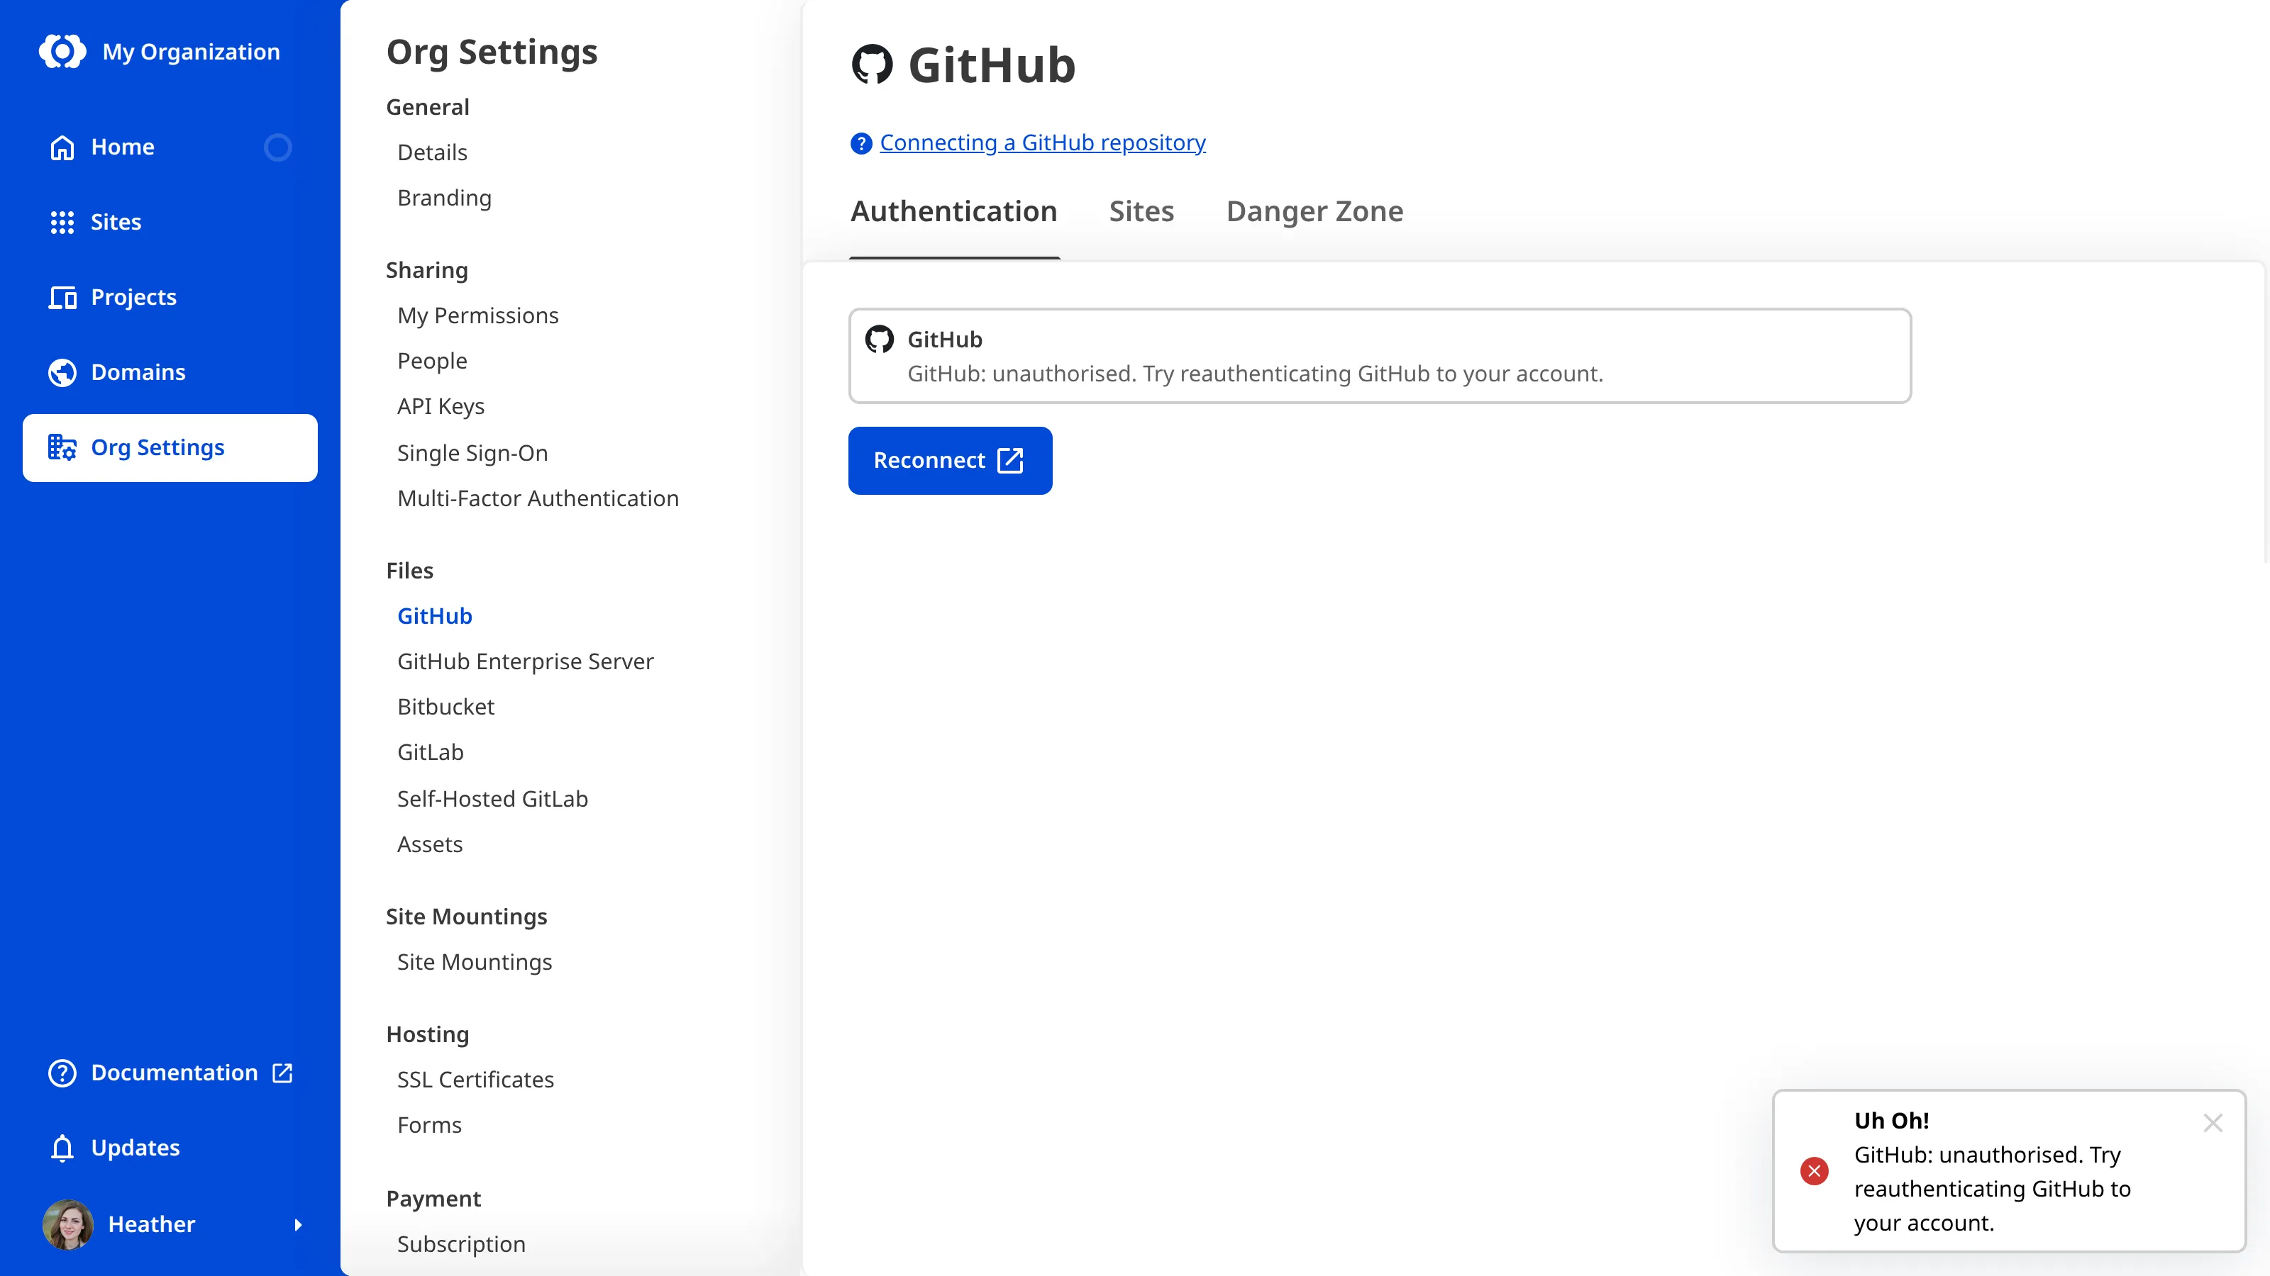
Task: Open Assets settings
Action: pos(429,844)
